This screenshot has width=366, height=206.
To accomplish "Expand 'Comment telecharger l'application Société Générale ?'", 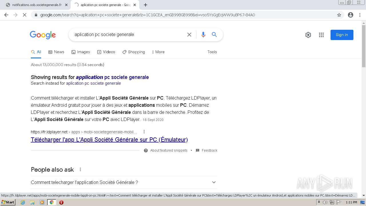I will pyautogui.click(x=124, y=182).
